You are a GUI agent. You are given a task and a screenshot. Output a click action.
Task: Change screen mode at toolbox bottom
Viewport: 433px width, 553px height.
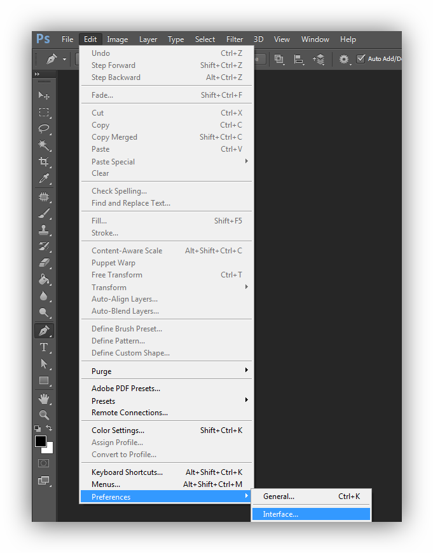(x=44, y=481)
